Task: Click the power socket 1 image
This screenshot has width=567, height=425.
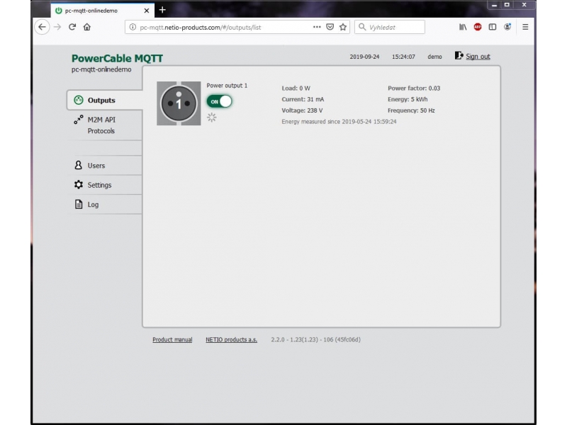Action: click(179, 103)
